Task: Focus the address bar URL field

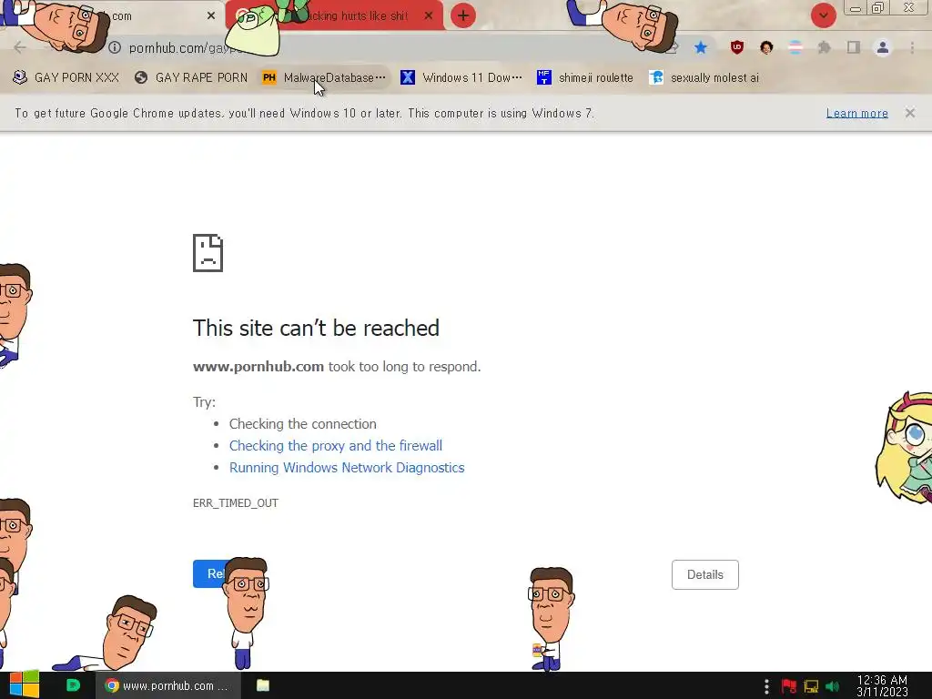Action: coord(392,47)
